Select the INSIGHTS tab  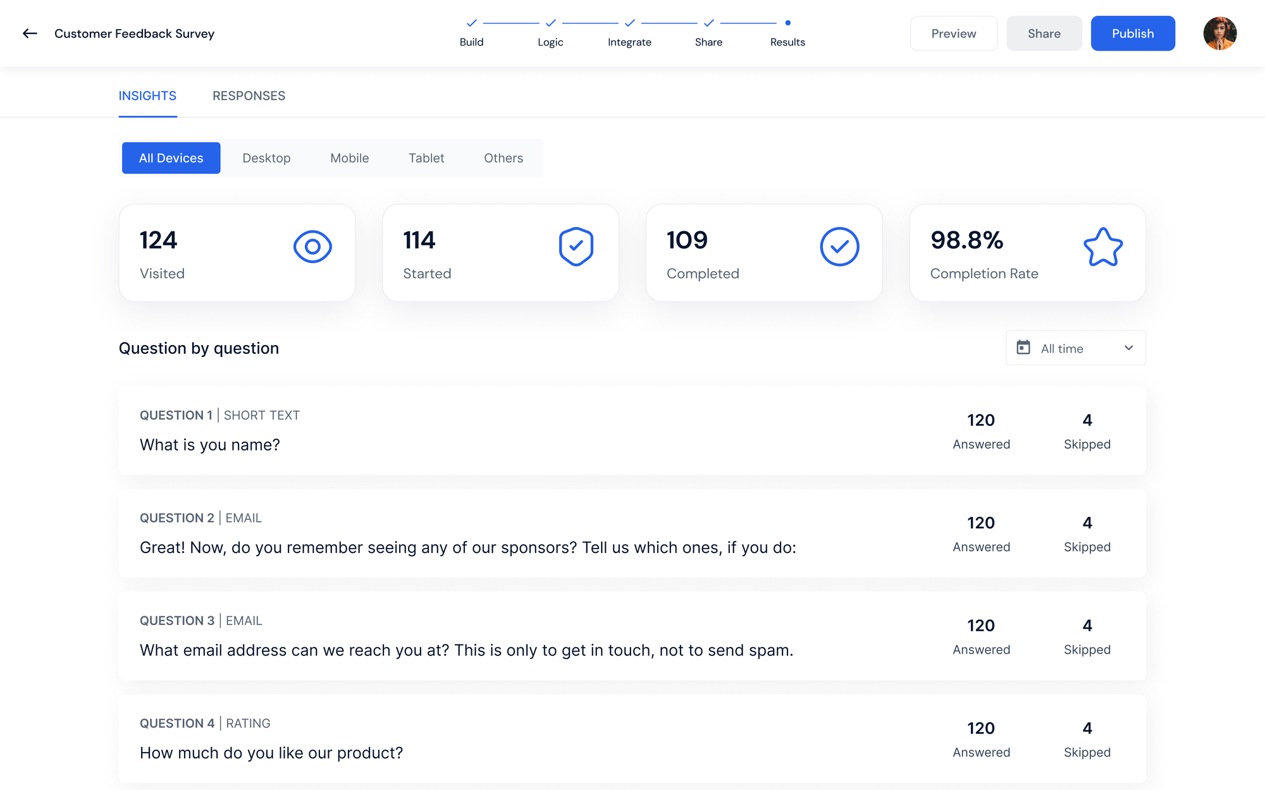[147, 95]
